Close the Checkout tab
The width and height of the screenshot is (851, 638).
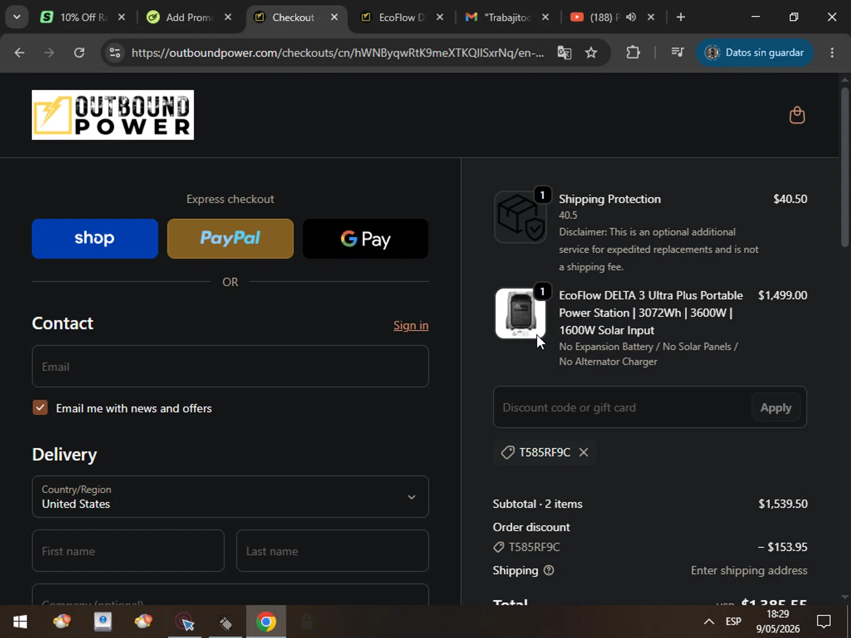click(x=335, y=17)
